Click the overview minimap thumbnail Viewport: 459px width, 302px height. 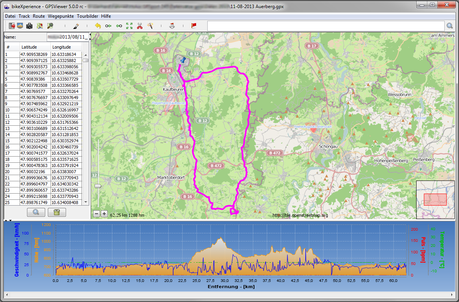click(x=435, y=199)
